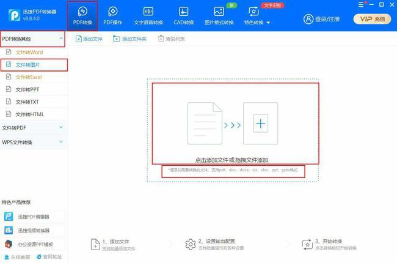Click the VIP 充值 button
Screen dimensions: 397x263
click(x=372, y=19)
